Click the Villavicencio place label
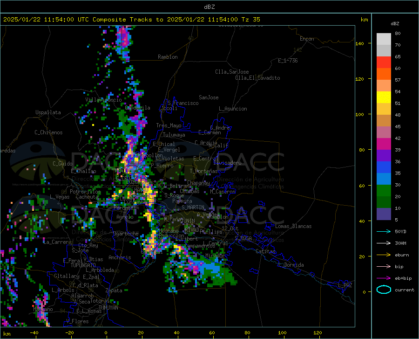This screenshot has height=339, width=419. point(103,100)
